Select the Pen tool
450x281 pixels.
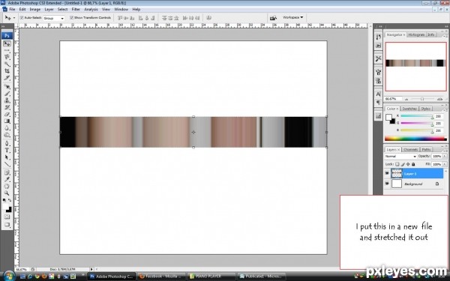pos(7,144)
